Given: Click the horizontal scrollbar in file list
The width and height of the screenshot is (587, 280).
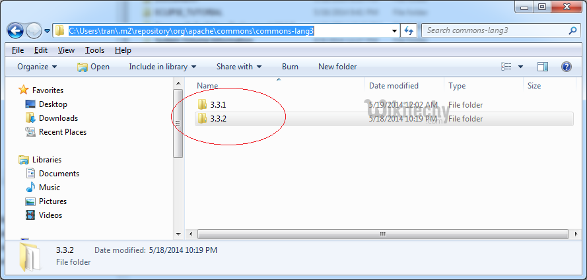Looking at the screenshot, I should click(x=376, y=234).
